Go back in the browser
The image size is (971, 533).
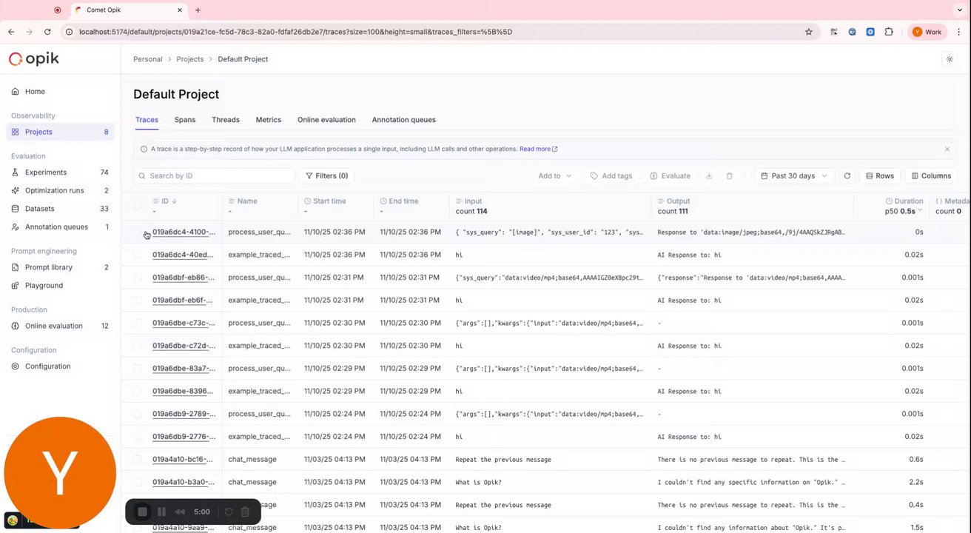point(11,32)
